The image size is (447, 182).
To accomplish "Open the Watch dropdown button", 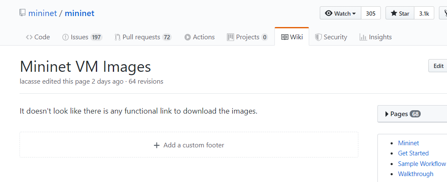I will [341, 14].
